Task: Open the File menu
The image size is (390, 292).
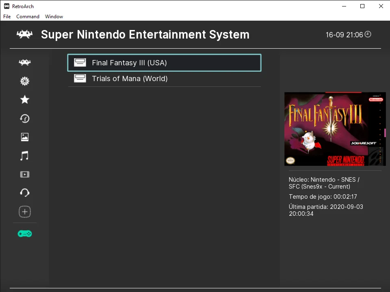Action: click(7, 16)
